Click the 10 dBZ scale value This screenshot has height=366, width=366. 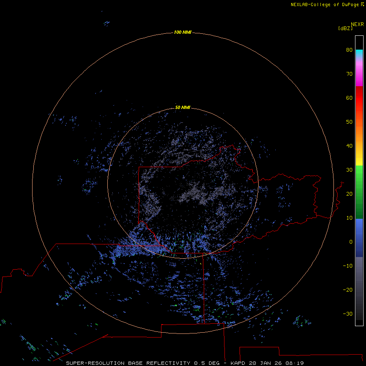[x=349, y=218]
